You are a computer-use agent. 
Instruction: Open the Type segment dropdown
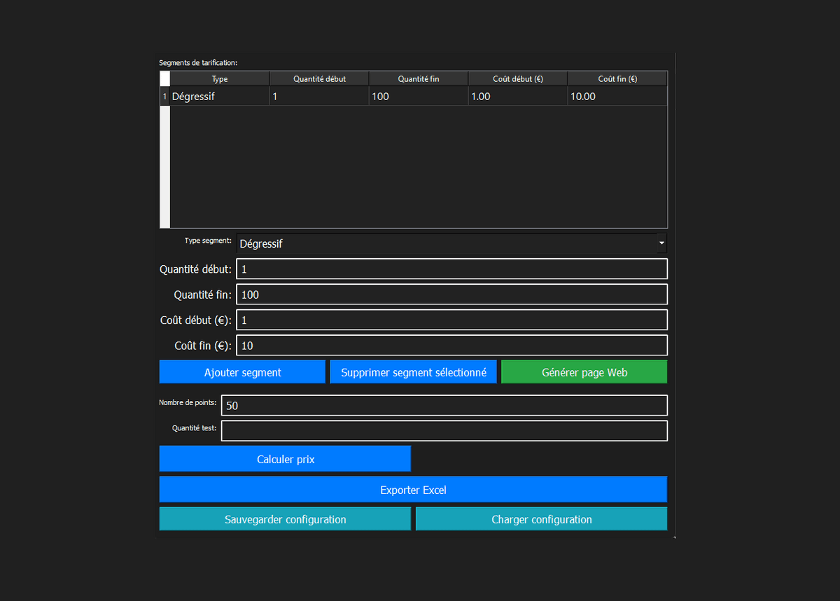[x=447, y=243]
